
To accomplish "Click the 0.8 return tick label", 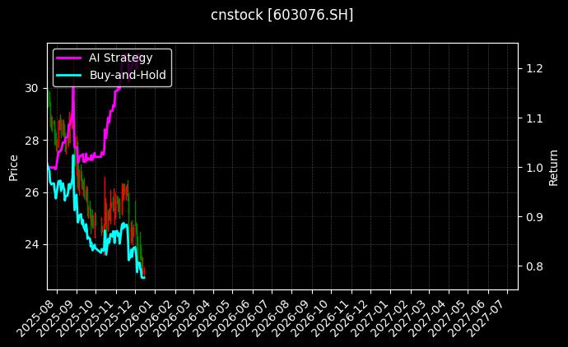I will pyautogui.click(x=533, y=266).
